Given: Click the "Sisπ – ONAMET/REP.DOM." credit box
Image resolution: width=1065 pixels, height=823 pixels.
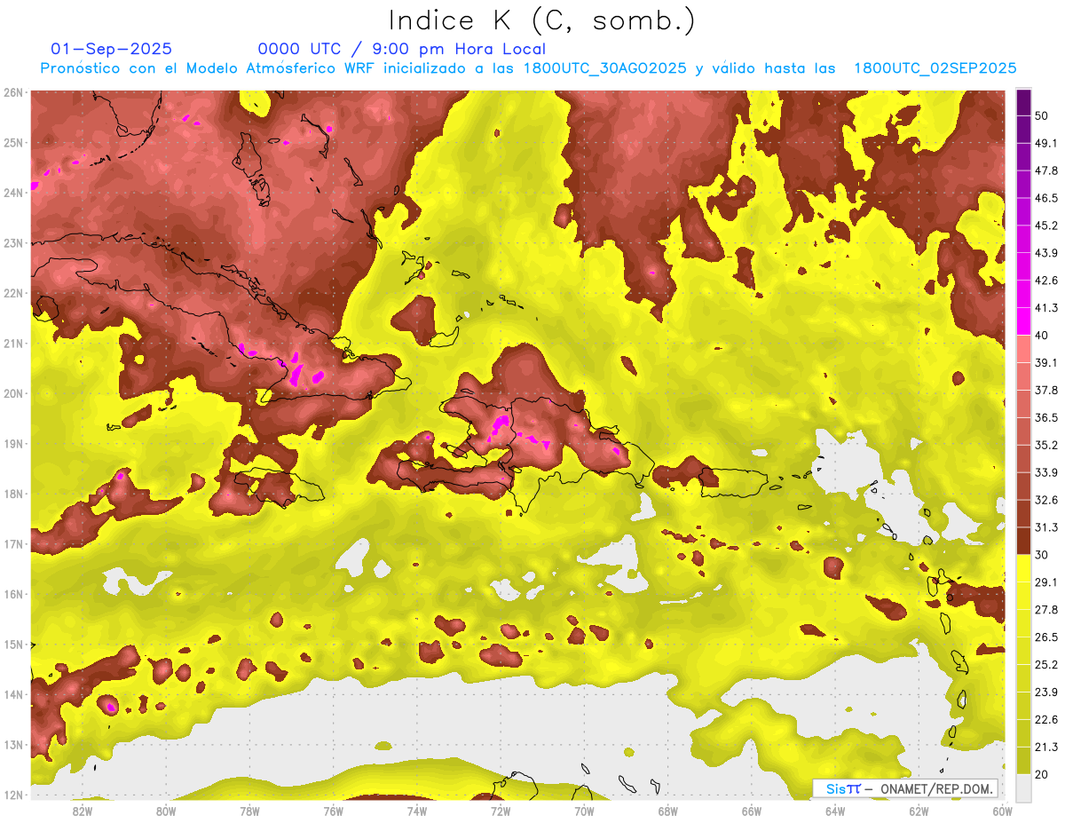Looking at the screenshot, I should click(x=905, y=788).
